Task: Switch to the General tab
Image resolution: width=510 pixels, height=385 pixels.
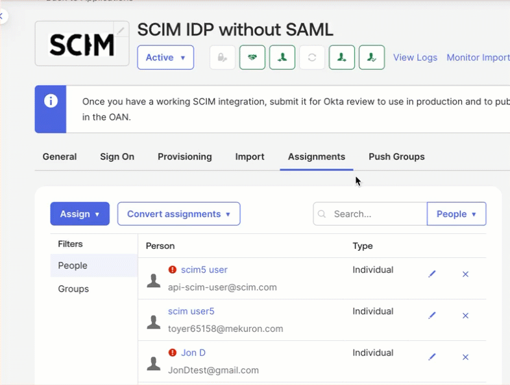Action: coord(60,157)
